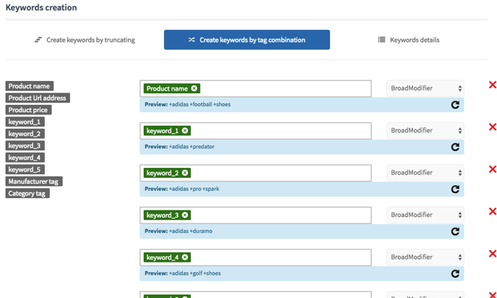Add the keyword_2 tag from left list

pyautogui.click(x=25, y=134)
